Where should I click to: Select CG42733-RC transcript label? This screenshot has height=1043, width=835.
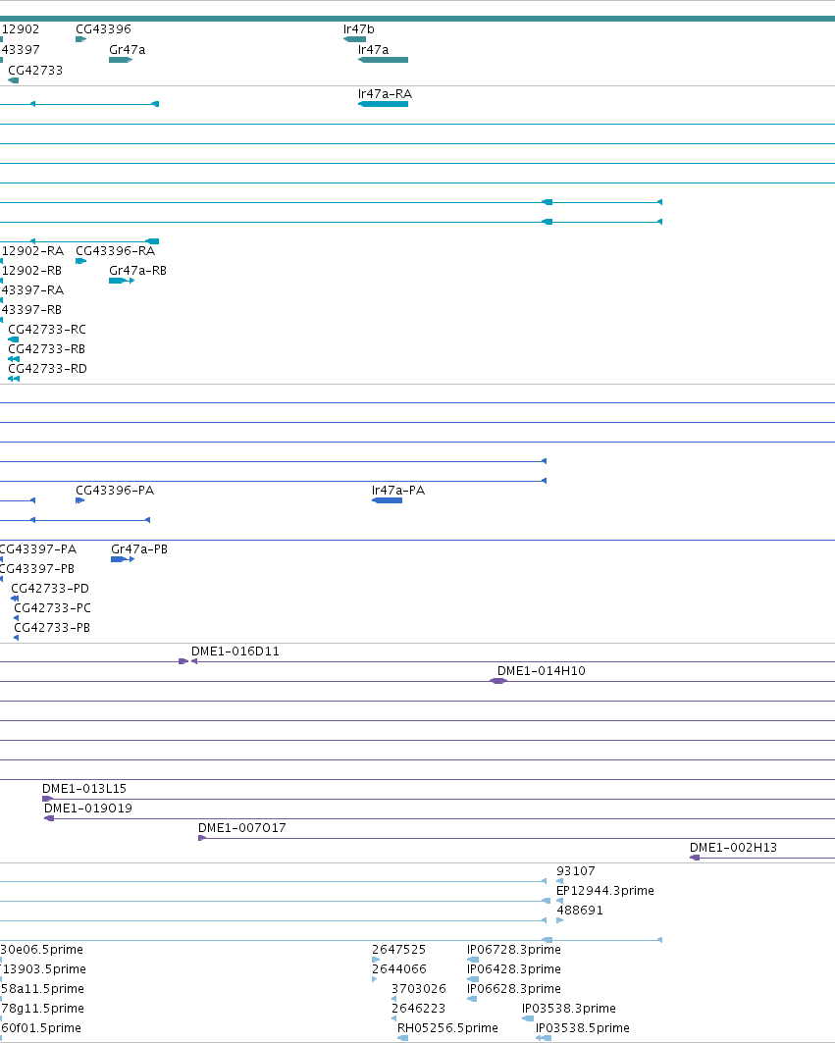tap(47, 330)
